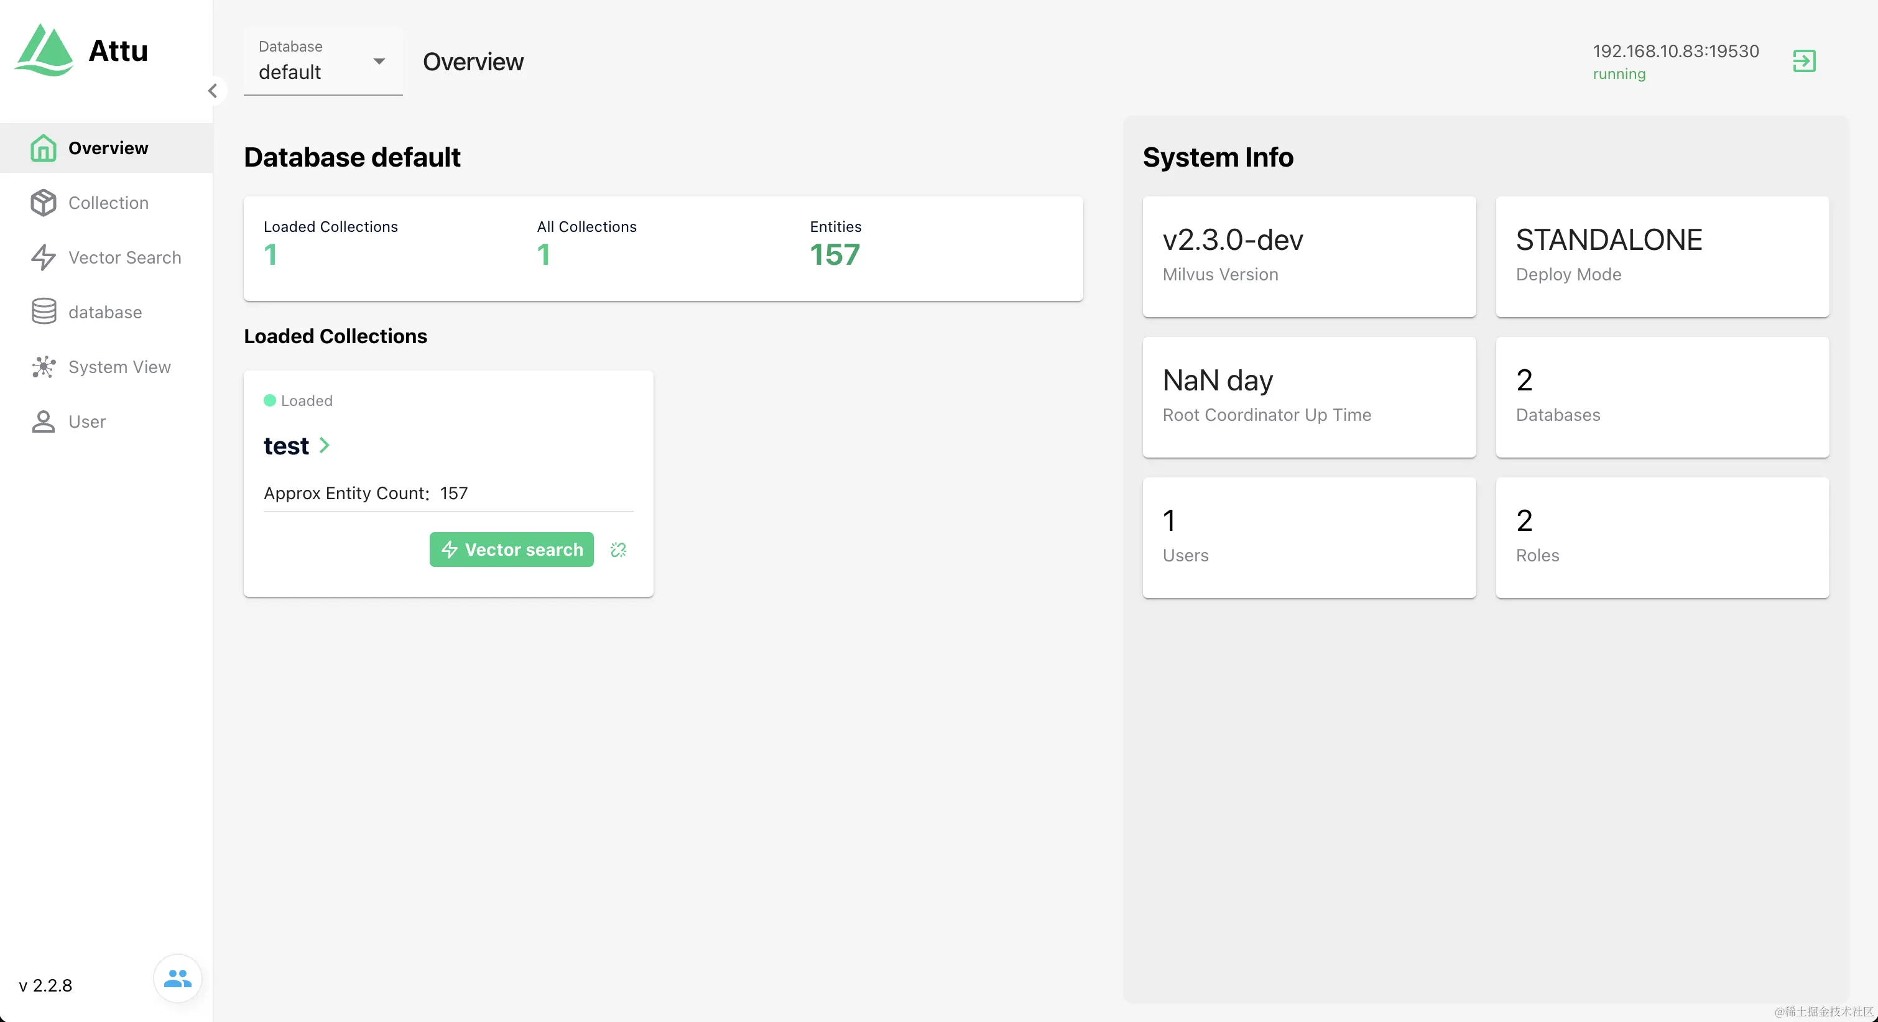
Task: Click the Vector Search lightning icon
Action: (x=43, y=257)
